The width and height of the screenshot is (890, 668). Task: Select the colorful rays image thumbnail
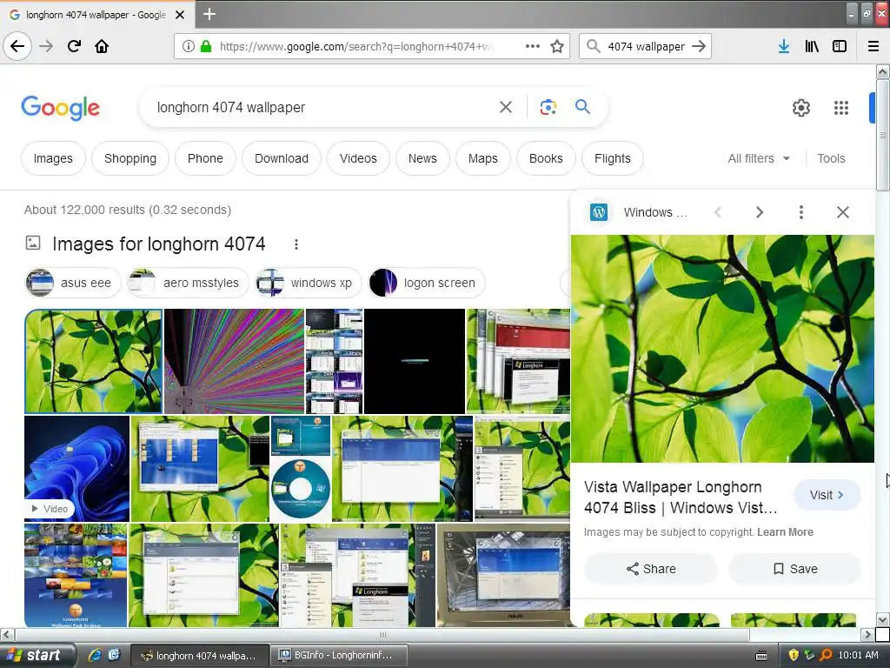point(234,361)
